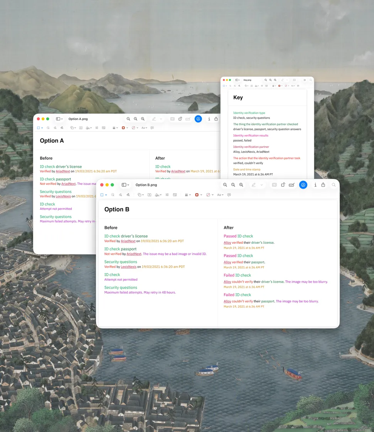Click 'Option A' heading text
The height and width of the screenshot is (432, 374).
point(52,141)
